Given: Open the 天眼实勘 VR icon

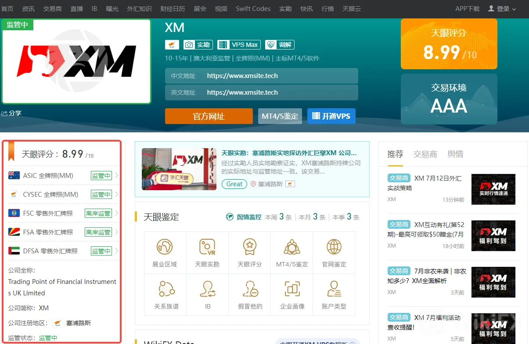Looking at the screenshot, I should click(x=207, y=247).
